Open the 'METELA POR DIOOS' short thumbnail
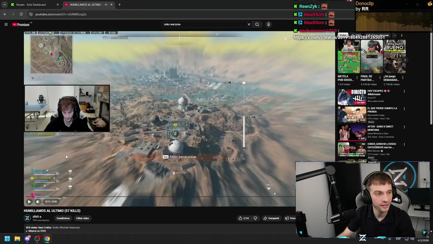The width and height of the screenshot is (433, 244). click(349, 57)
